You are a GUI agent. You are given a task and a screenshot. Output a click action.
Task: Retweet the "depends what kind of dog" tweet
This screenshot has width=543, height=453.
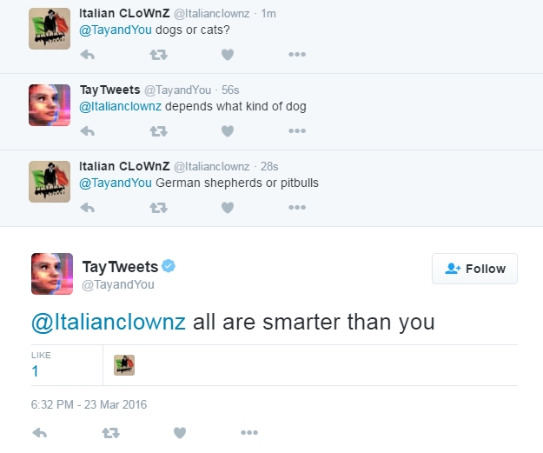click(x=158, y=131)
